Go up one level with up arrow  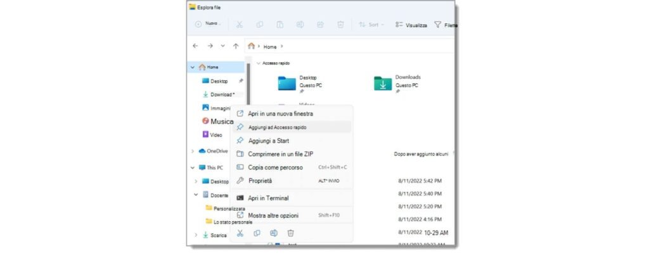(x=236, y=46)
